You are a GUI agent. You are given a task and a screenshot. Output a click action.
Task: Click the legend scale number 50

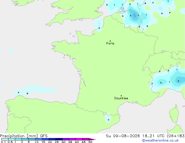tap(90, 142)
